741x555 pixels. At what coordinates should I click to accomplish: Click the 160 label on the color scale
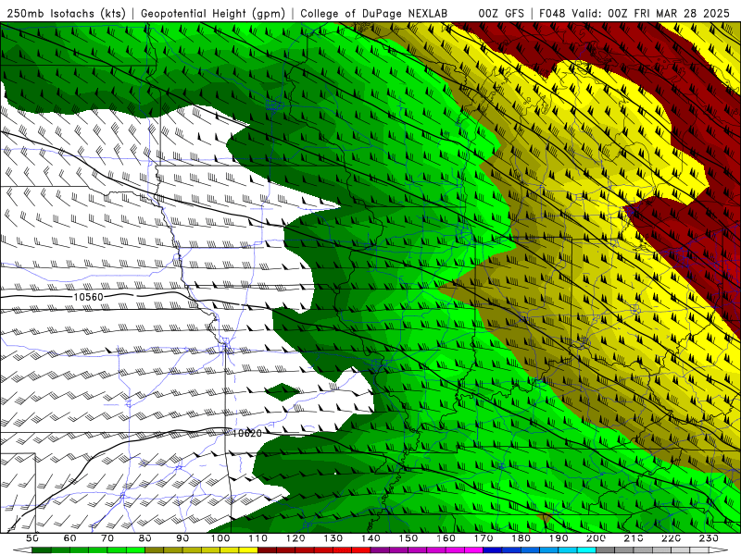(446, 538)
